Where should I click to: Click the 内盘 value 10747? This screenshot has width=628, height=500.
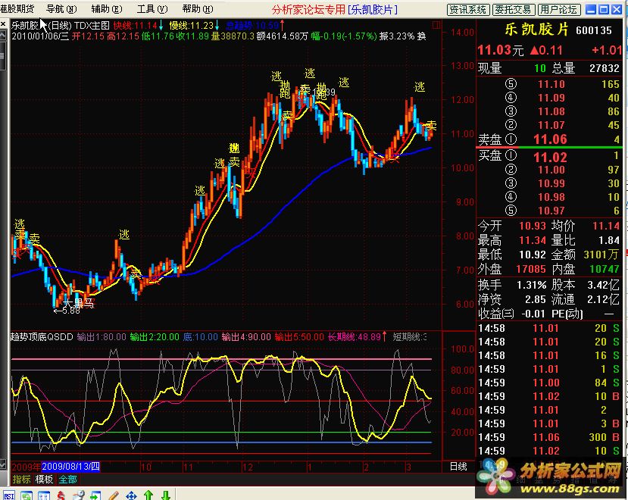coord(605,269)
